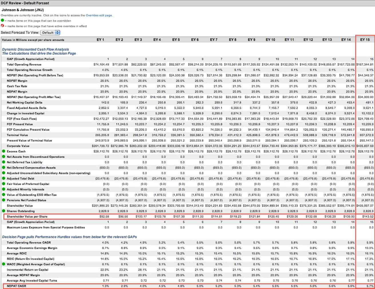Viewport: 375px width, 289px height.
Task: Click the Shareholder Value row label
Action: pos(20,206)
